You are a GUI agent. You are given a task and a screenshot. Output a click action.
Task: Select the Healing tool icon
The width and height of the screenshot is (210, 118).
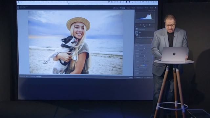pyautogui.click(x=143, y=25)
